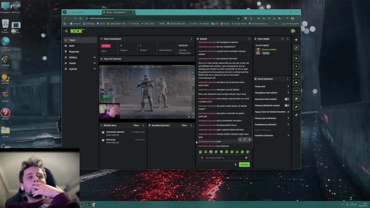Open the Kick hamburger menu
Screen dimensions: 370x208
click(x=66, y=31)
